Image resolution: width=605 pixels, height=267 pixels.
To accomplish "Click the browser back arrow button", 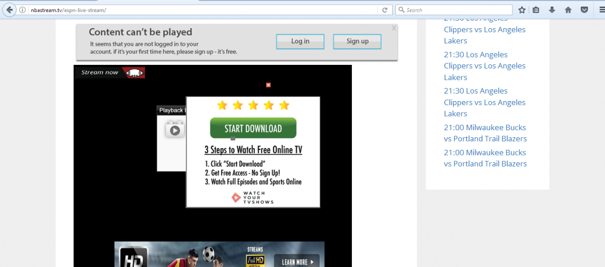I will [9, 10].
